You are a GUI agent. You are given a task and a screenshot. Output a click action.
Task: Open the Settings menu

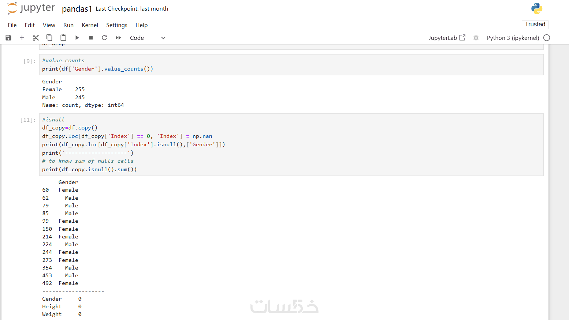(117, 25)
